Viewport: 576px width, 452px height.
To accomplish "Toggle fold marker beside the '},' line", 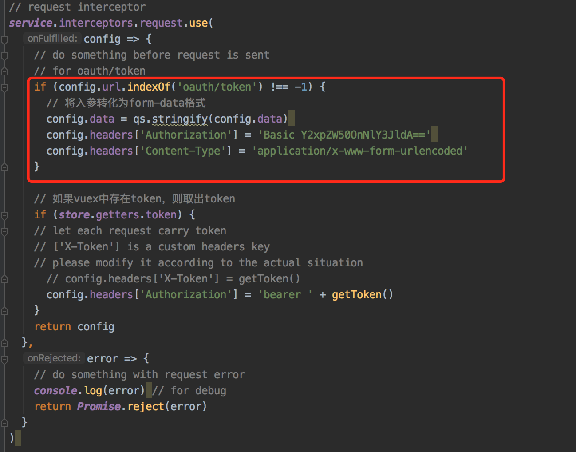I will 4,343.
